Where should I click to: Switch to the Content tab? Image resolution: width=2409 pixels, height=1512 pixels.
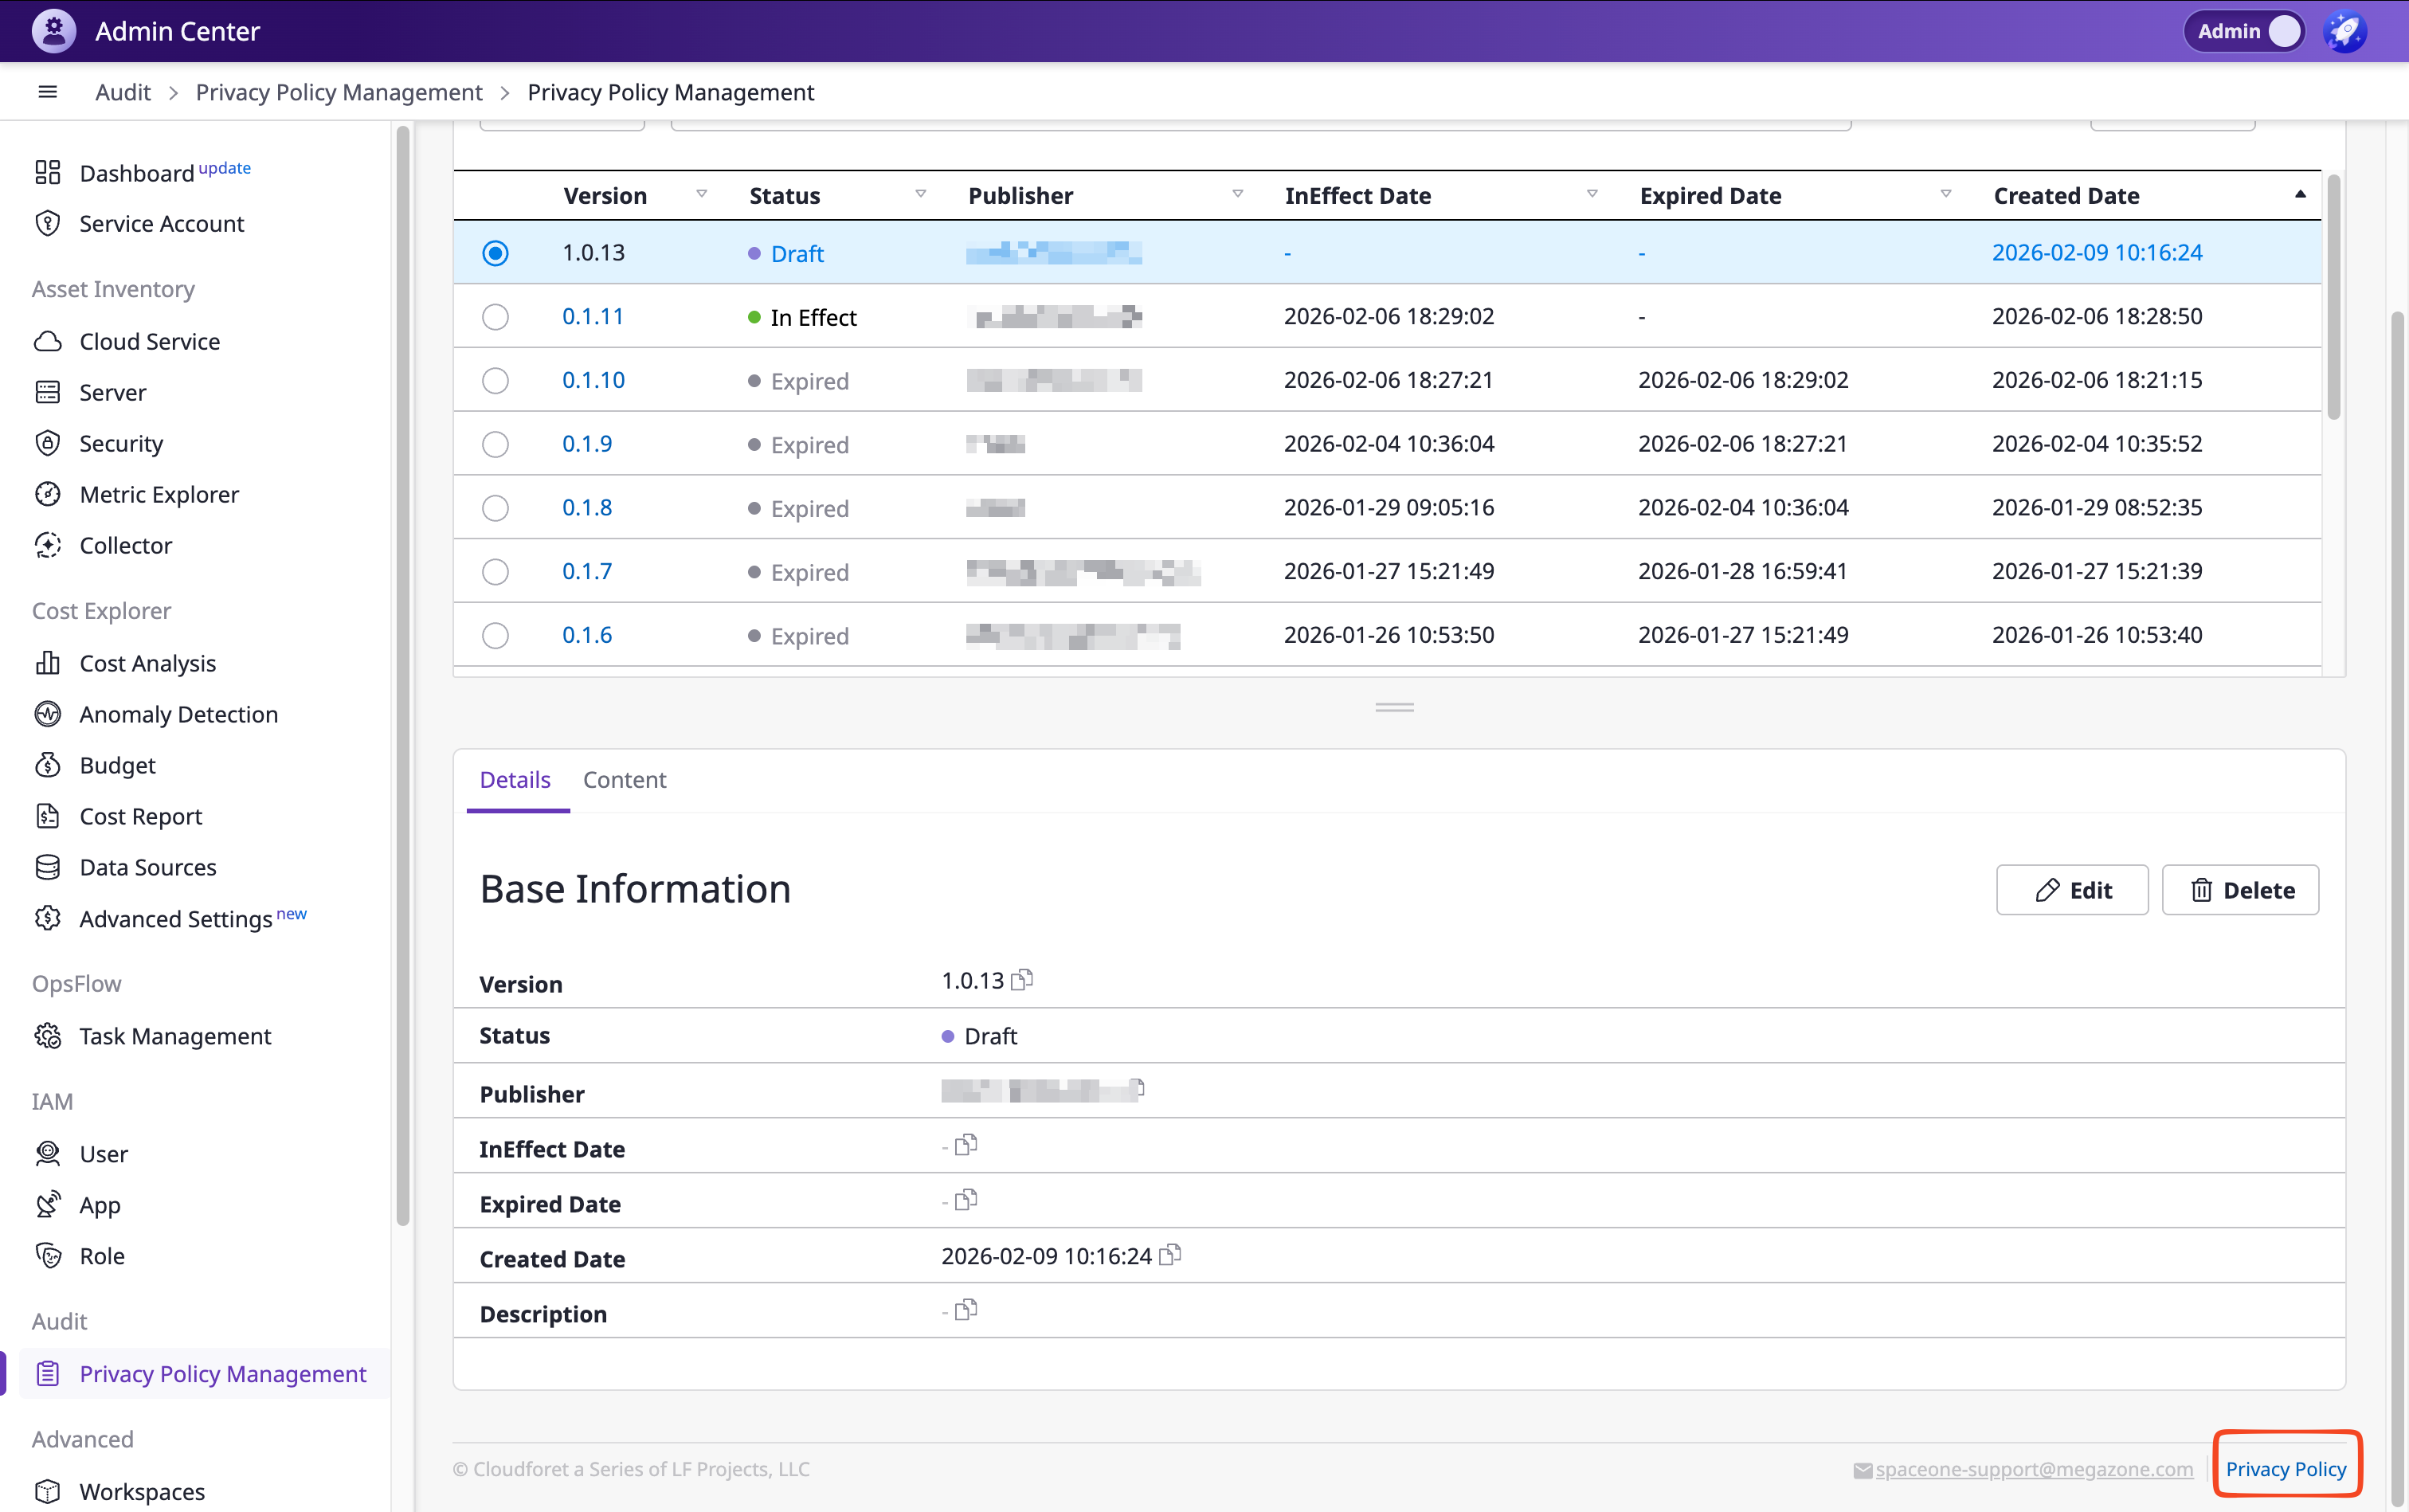pos(624,780)
